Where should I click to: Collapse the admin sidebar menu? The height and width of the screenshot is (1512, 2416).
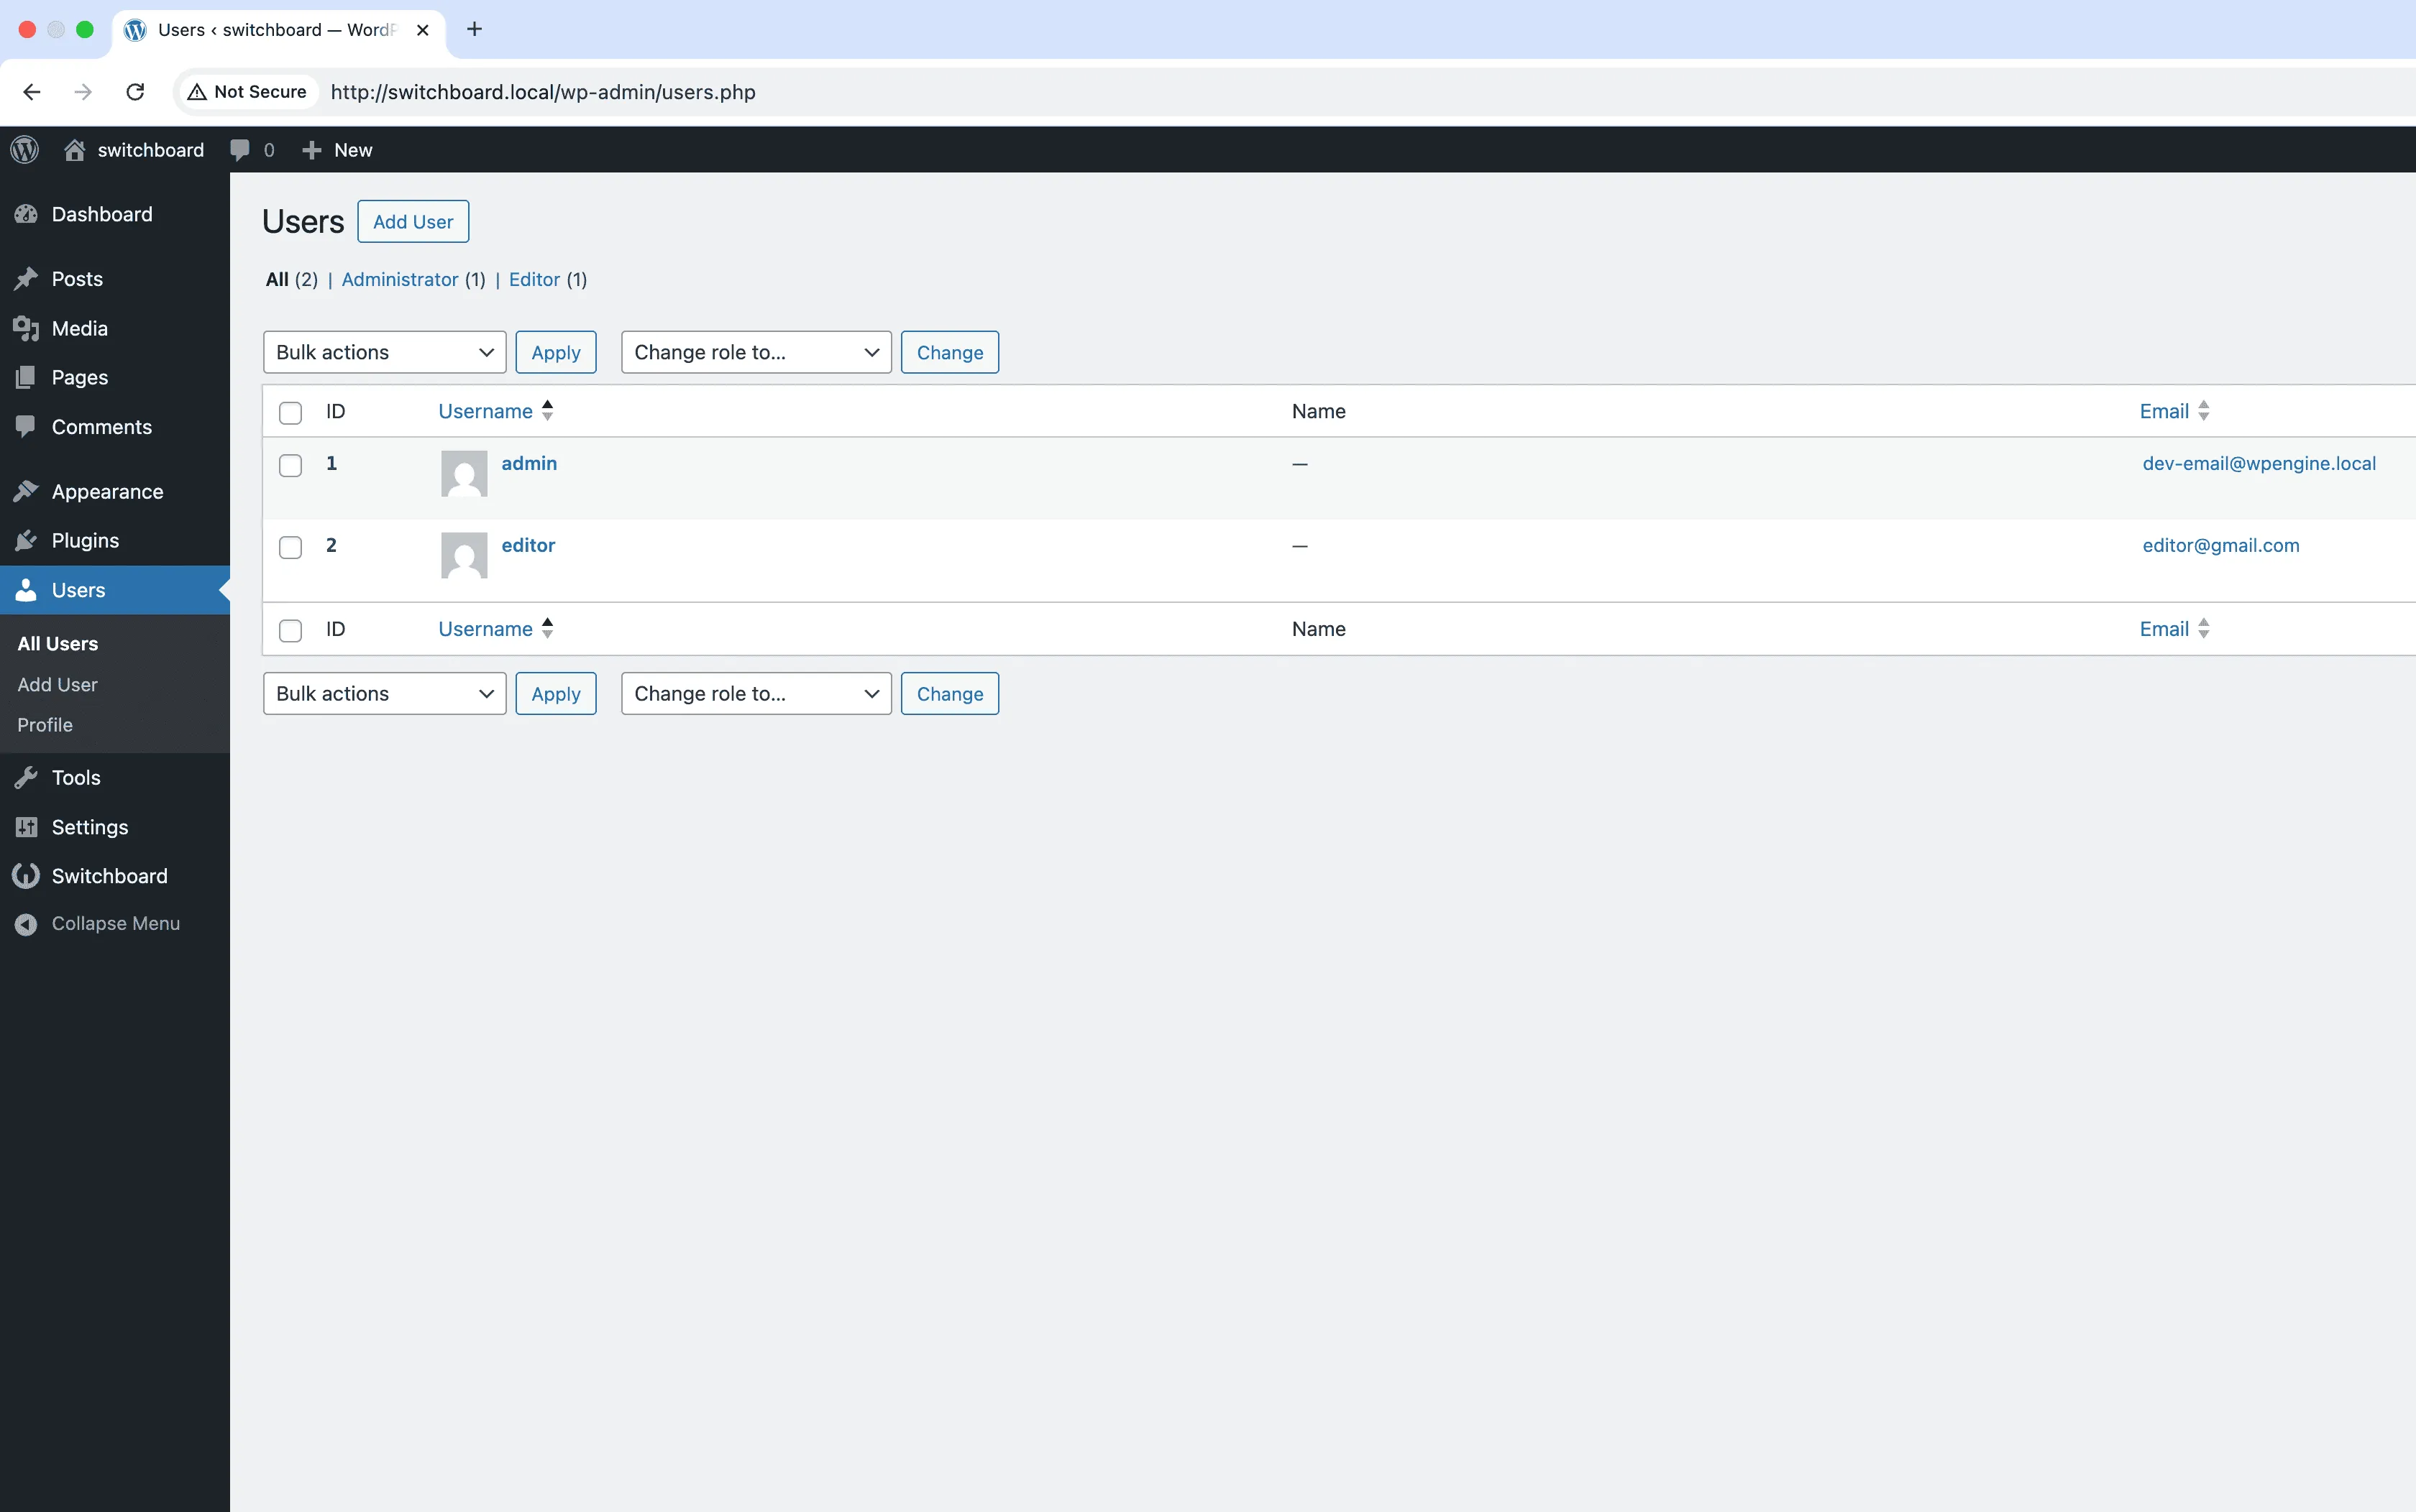115,923
